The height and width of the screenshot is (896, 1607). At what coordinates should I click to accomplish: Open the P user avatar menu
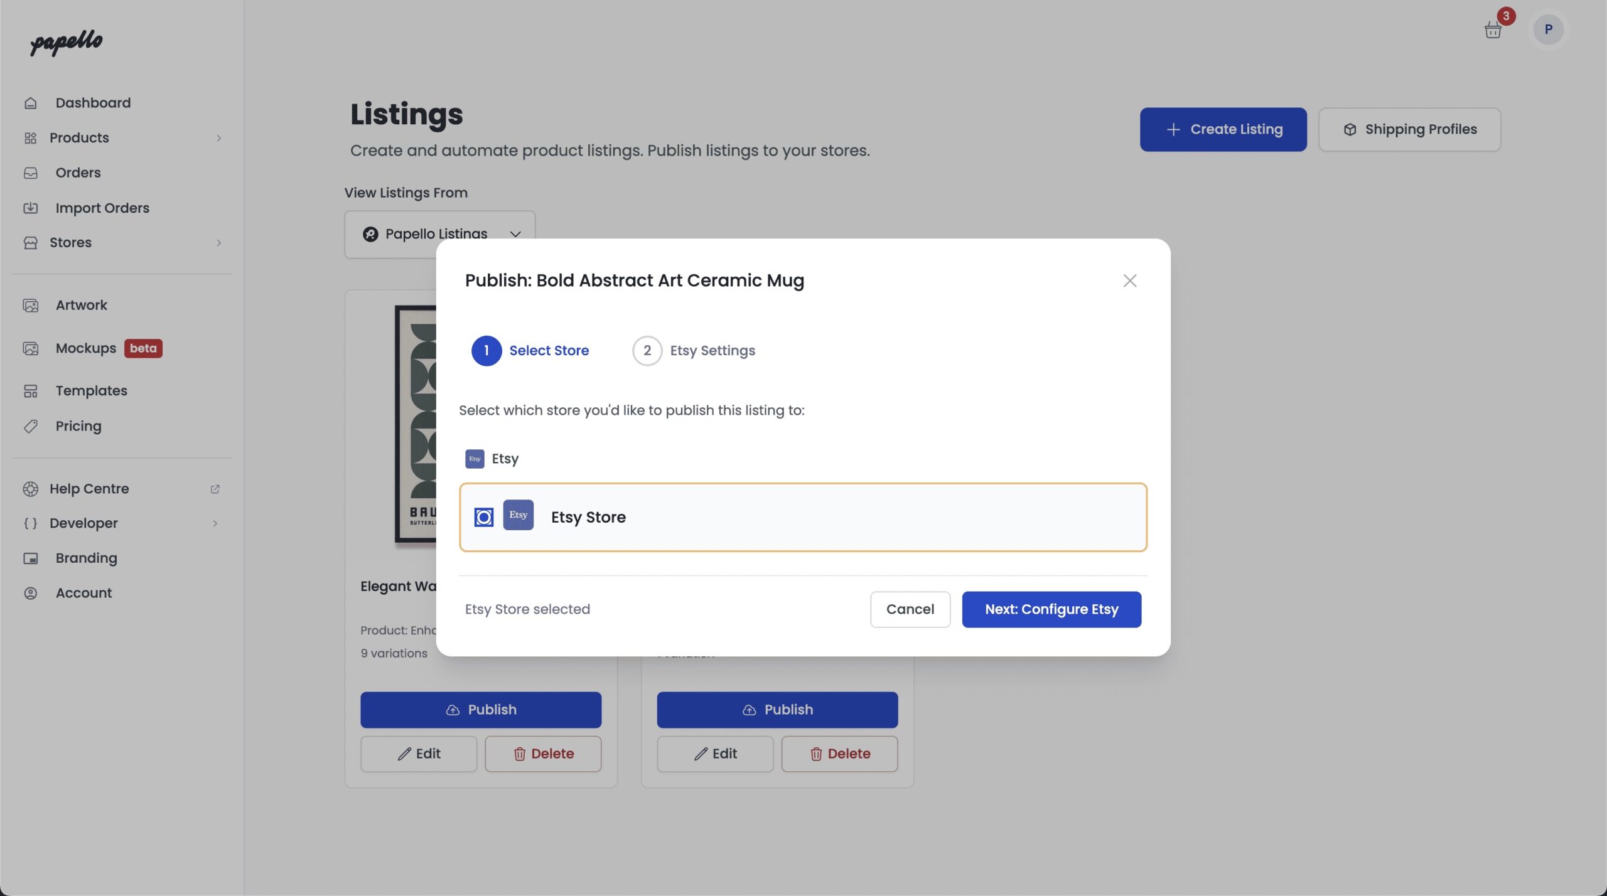tap(1547, 29)
